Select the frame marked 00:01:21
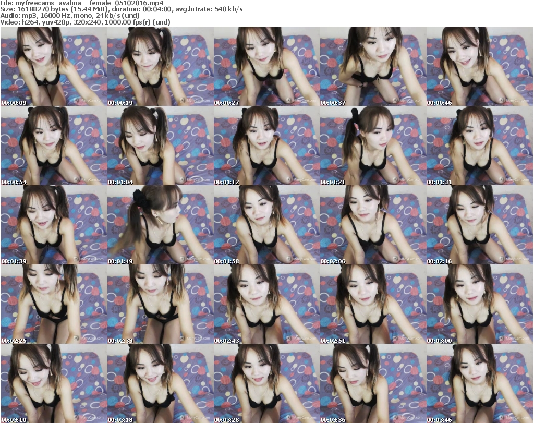The height and width of the screenshot is (423, 534). pos(373,146)
